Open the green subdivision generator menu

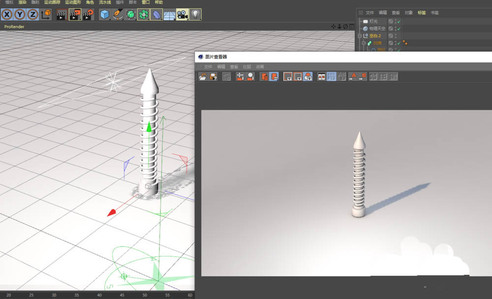[x=130, y=14]
